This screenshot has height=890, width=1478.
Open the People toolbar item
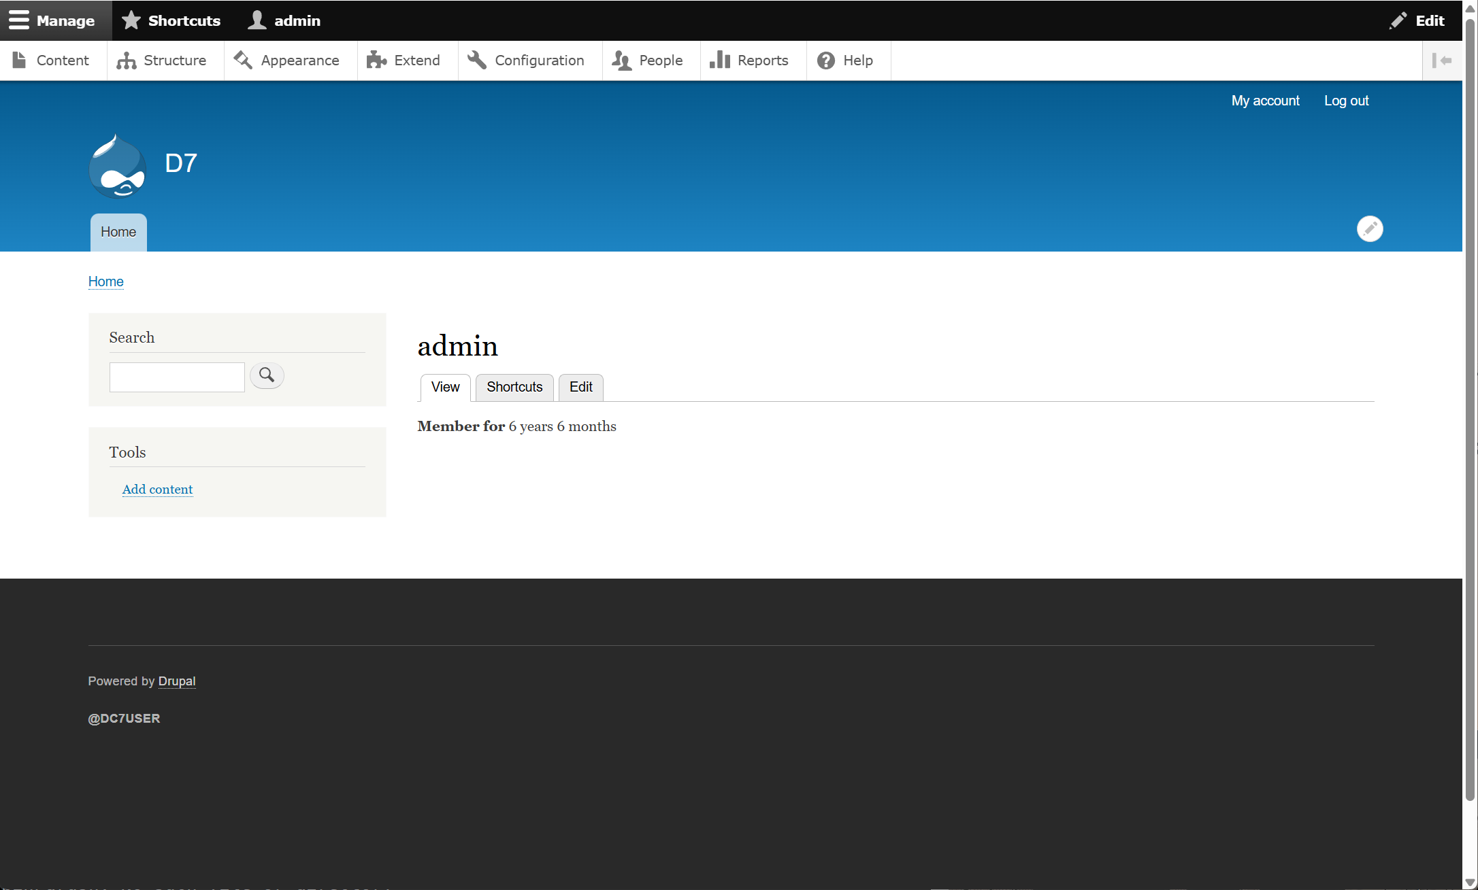[x=648, y=61]
